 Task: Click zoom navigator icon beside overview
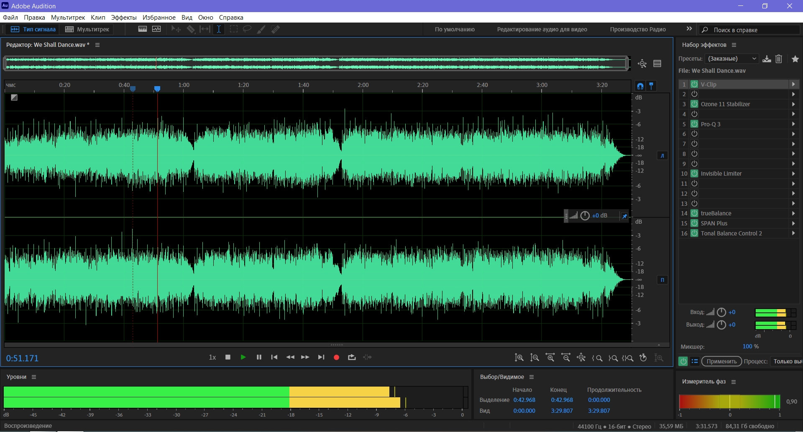pyautogui.click(x=642, y=64)
